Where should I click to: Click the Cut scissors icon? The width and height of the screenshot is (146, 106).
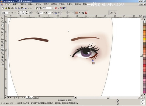16,8
